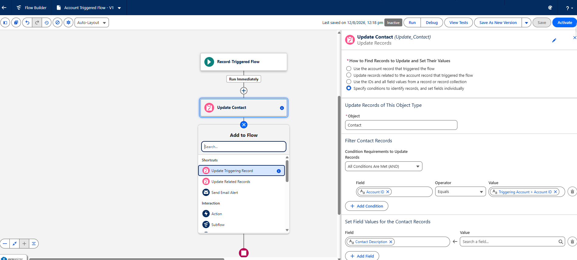Zoom in on the canvas
The image size is (577, 260).
pyautogui.click(x=24, y=244)
